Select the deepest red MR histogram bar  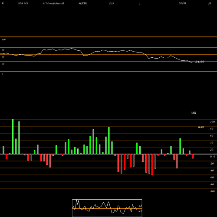click(152, 164)
